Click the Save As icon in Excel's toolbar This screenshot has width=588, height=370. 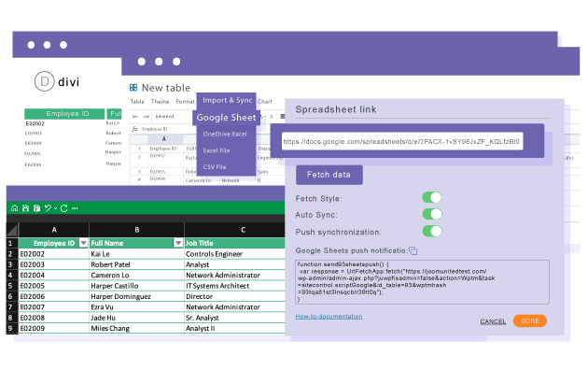(36, 207)
